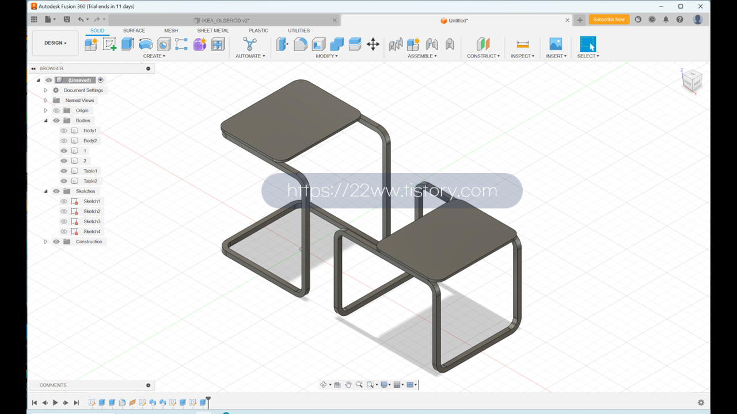Toggle visibility of Body2
The height and width of the screenshot is (414, 737).
coord(64,141)
